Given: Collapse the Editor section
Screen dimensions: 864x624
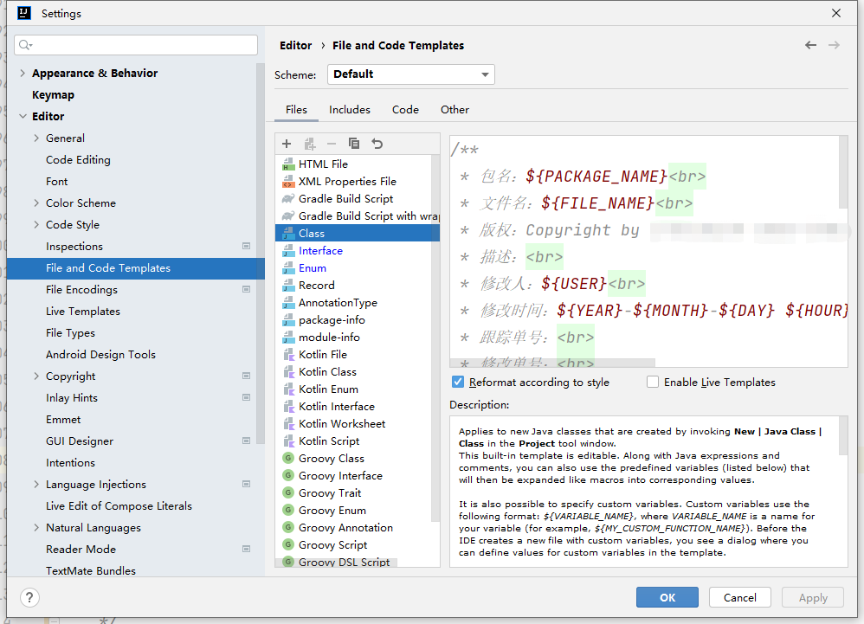Looking at the screenshot, I should [23, 116].
